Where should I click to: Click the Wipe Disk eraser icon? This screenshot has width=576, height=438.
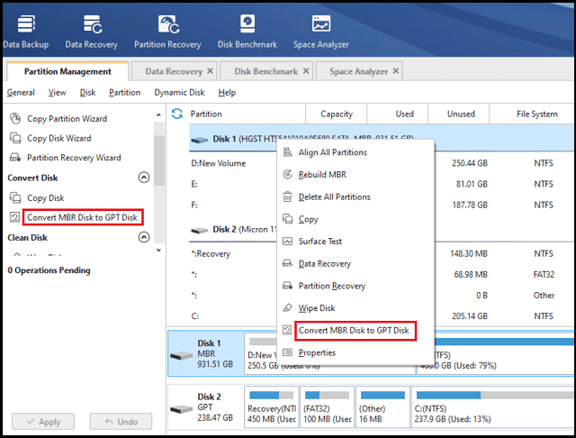point(287,307)
